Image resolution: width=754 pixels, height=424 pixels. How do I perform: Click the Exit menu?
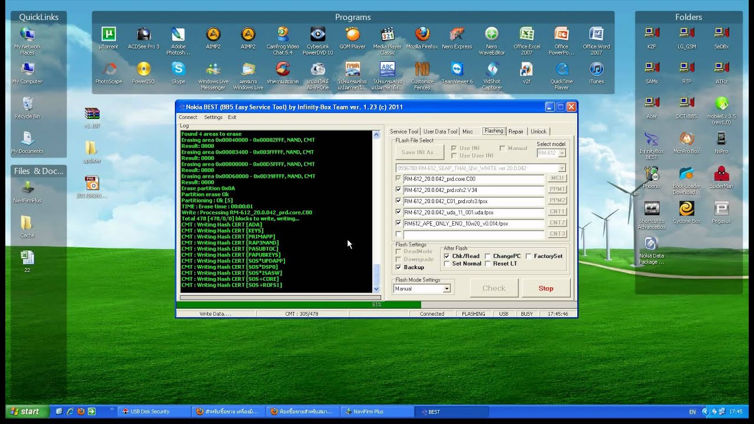[232, 117]
